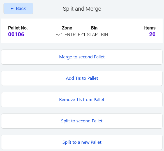Click the FZ1-ENTR zone value
Viewport: 164px width, 151px height.
point(66,35)
